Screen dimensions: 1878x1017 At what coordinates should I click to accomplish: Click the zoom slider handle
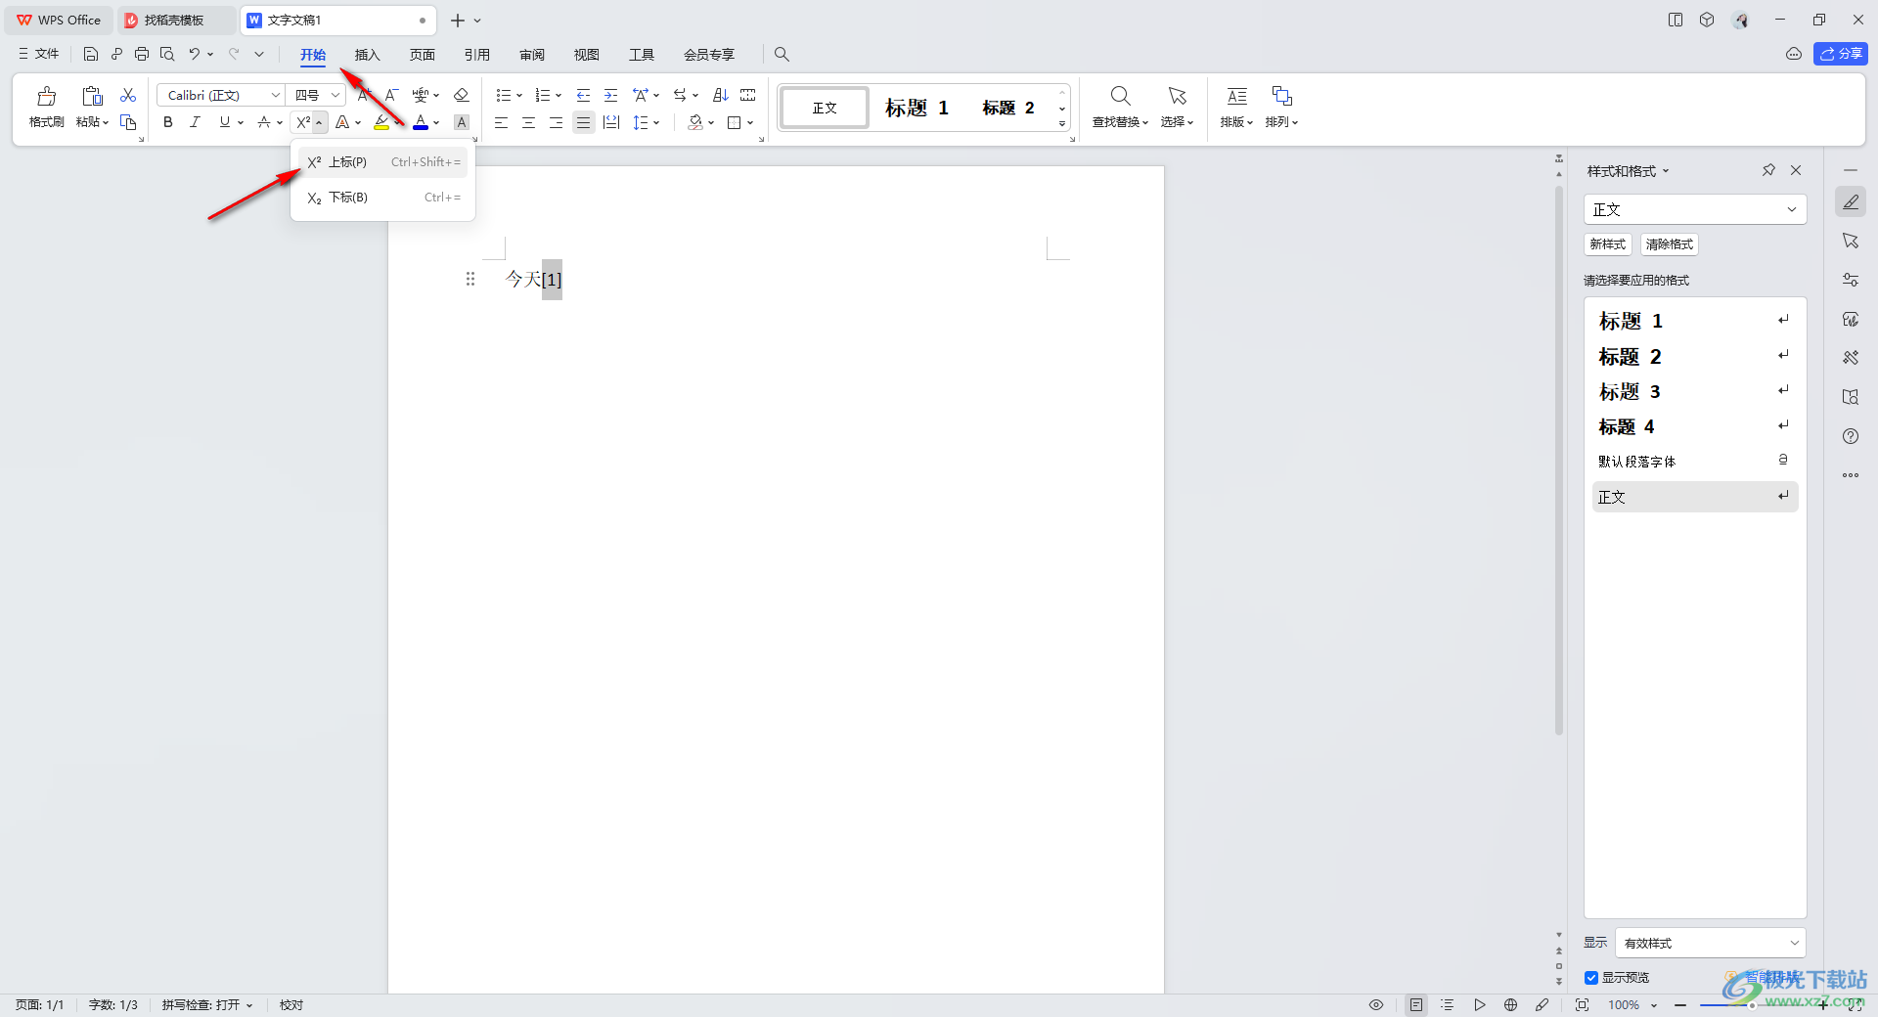tap(1751, 1004)
